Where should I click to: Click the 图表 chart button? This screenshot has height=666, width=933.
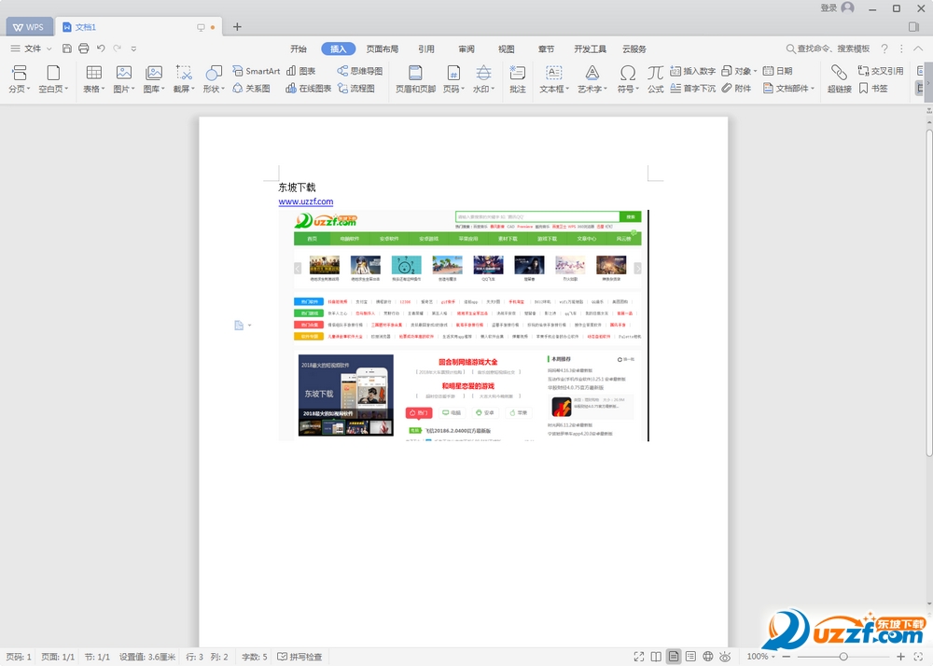[x=300, y=71]
